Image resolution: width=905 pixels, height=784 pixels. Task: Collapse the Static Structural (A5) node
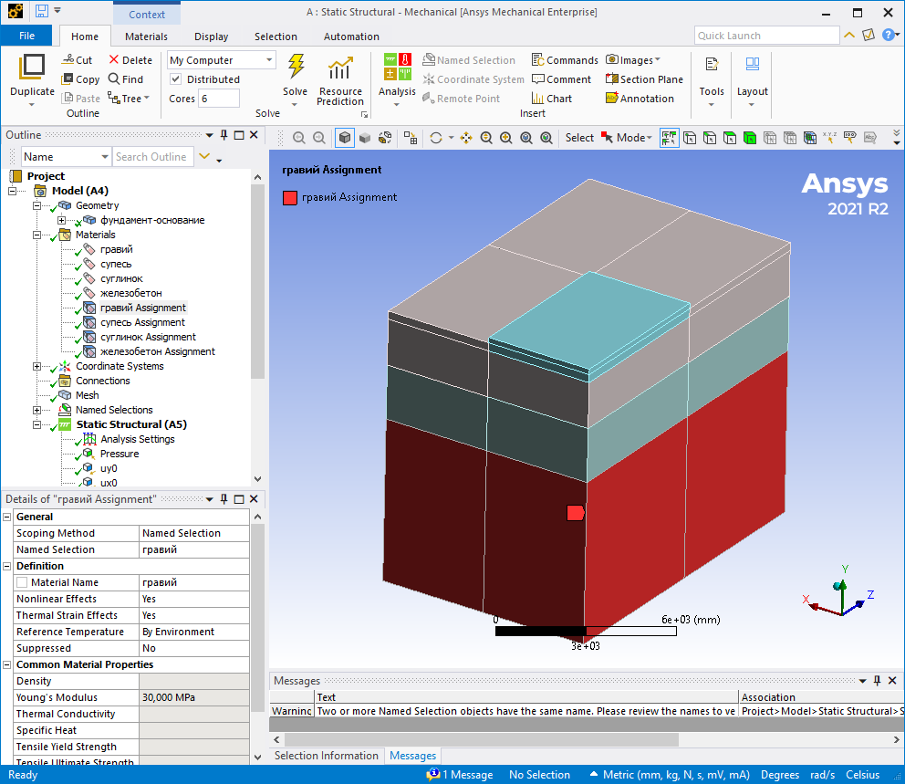[36, 424]
